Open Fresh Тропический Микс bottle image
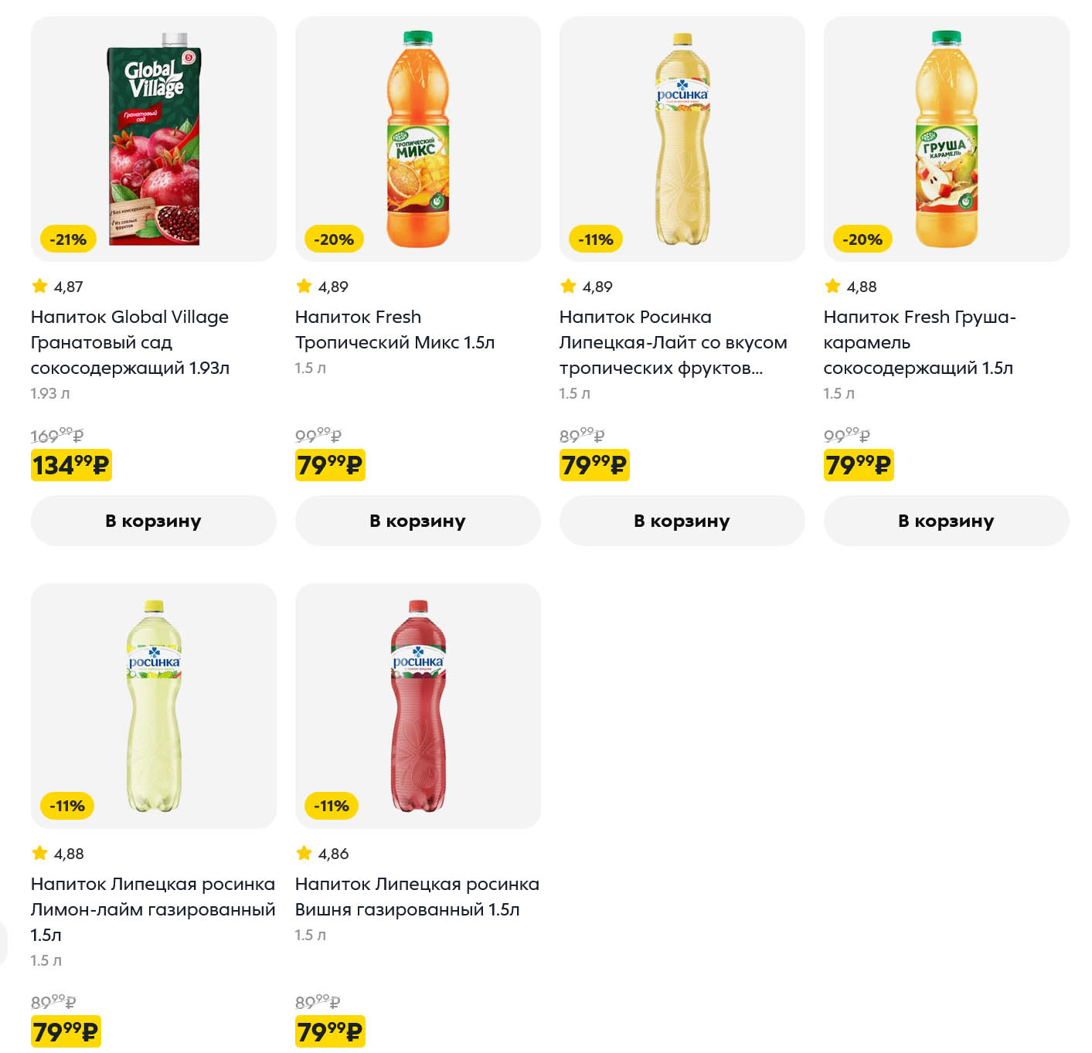1092x1053 pixels. (x=418, y=139)
